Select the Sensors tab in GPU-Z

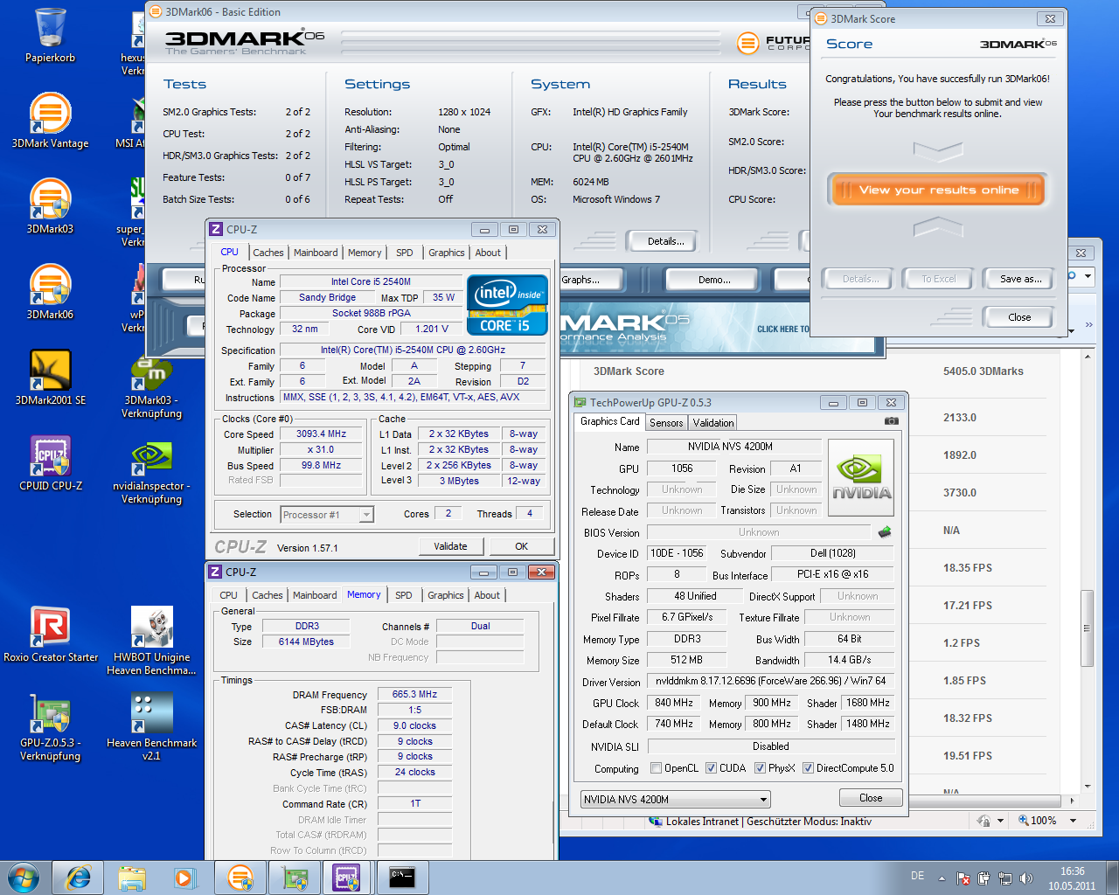point(666,423)
